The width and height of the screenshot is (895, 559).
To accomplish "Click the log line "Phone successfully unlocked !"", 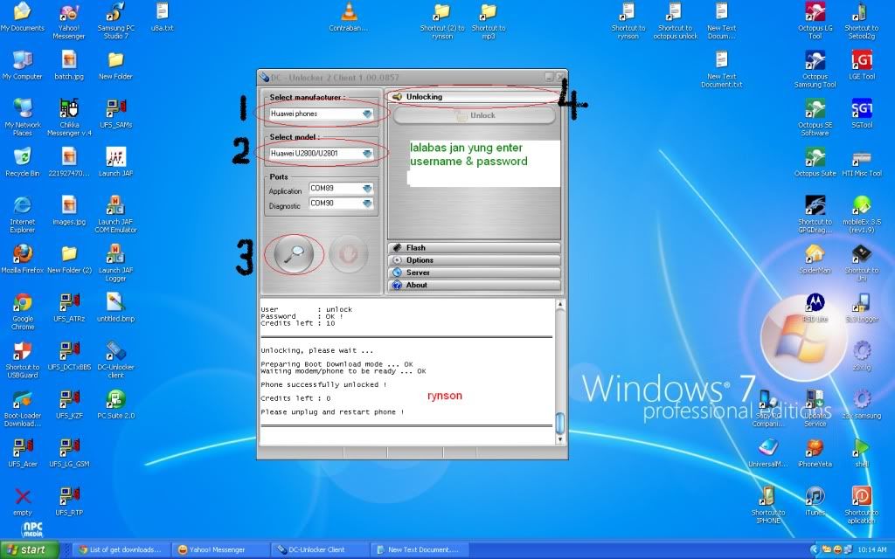I will [323, 385].
